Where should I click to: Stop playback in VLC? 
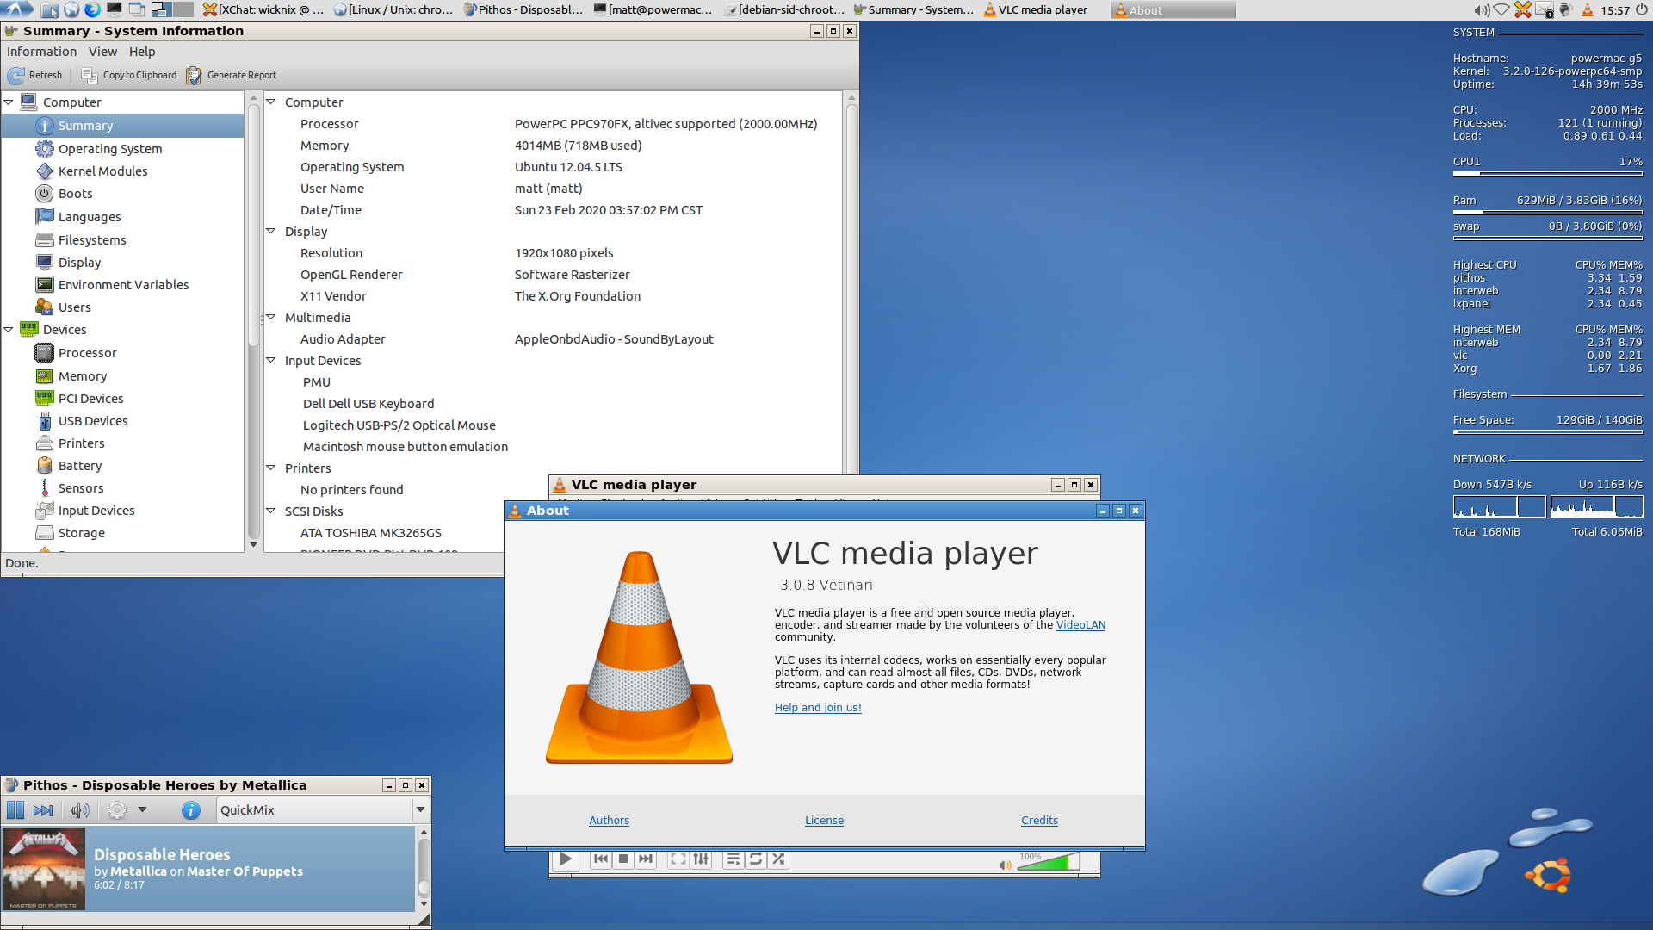point(623,859)
